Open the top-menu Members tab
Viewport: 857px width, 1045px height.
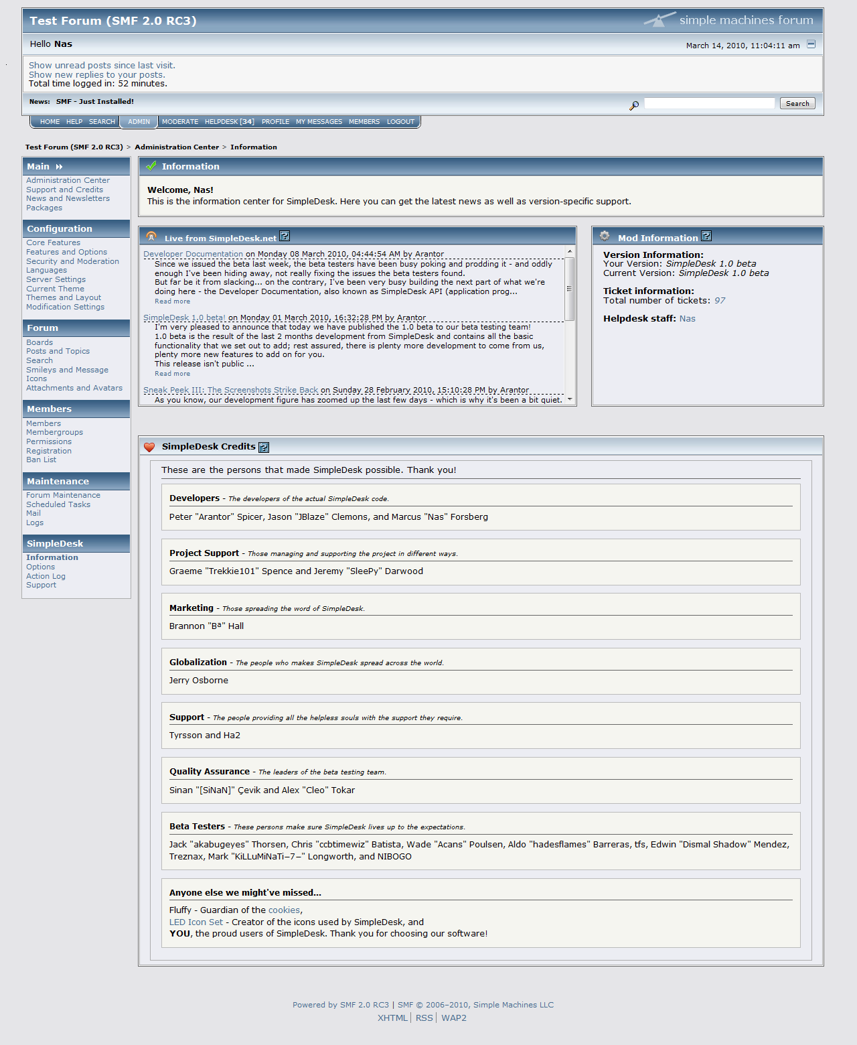tap(364, 122)
